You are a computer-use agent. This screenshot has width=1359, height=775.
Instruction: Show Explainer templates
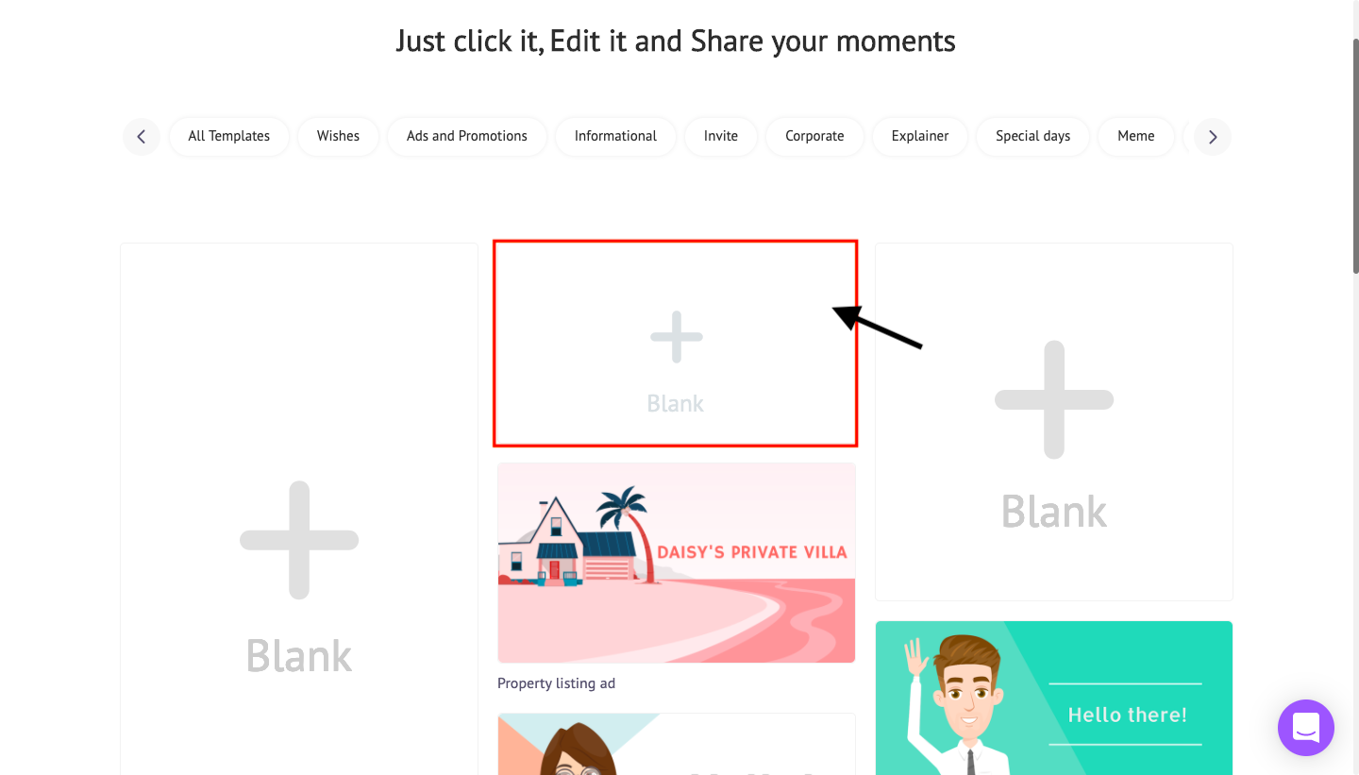pyautogui.click(x=920, y=136)
